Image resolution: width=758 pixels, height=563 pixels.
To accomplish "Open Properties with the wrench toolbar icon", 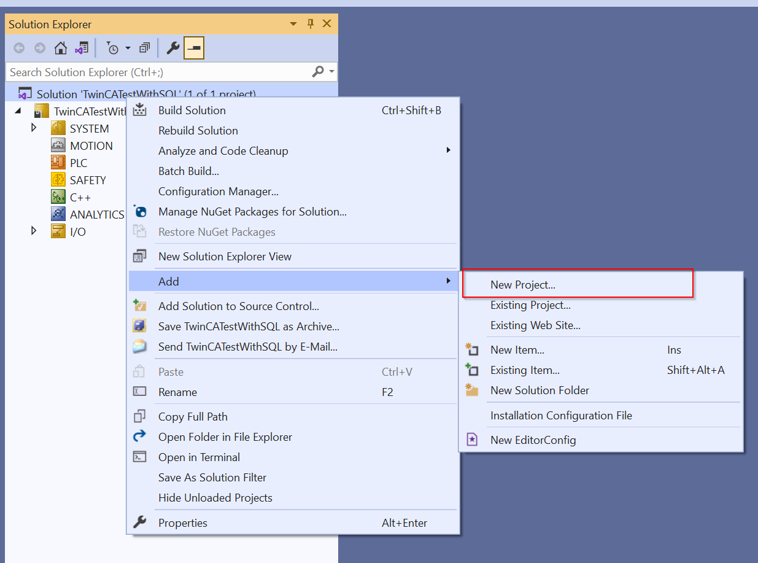I will coord(172,48).
